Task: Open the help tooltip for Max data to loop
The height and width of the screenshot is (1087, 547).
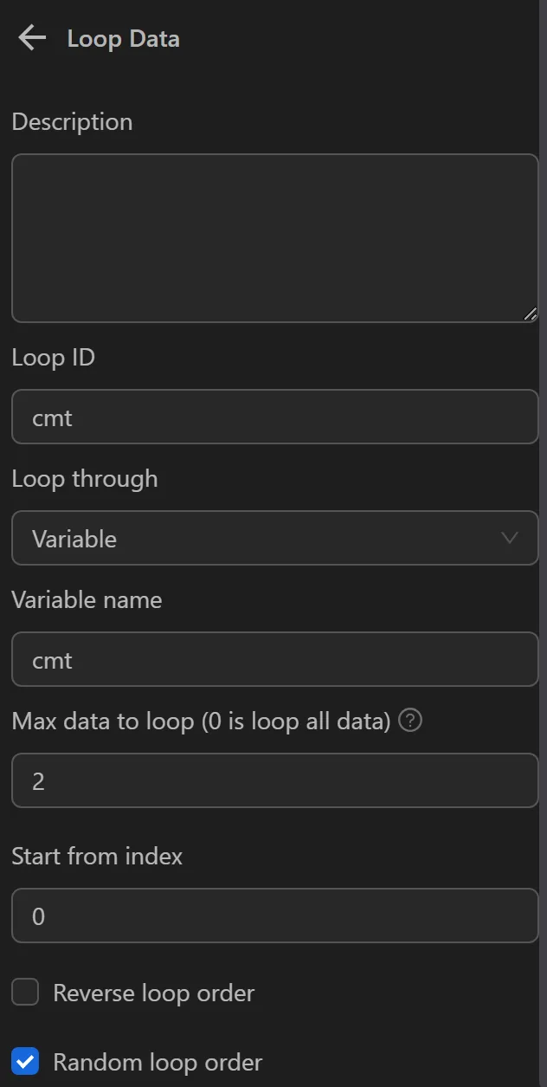Action: click(x=410, y=720)
